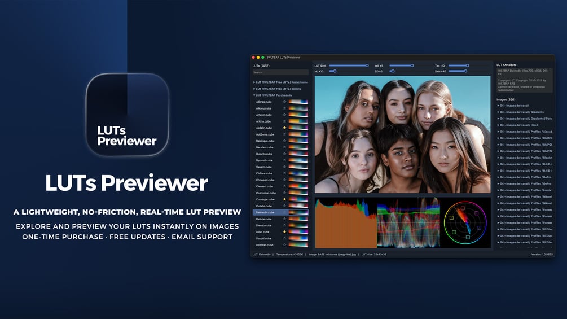
Task: Click the HL +10 slider handle
Action: pyautogui.click(x=335, y=71)
